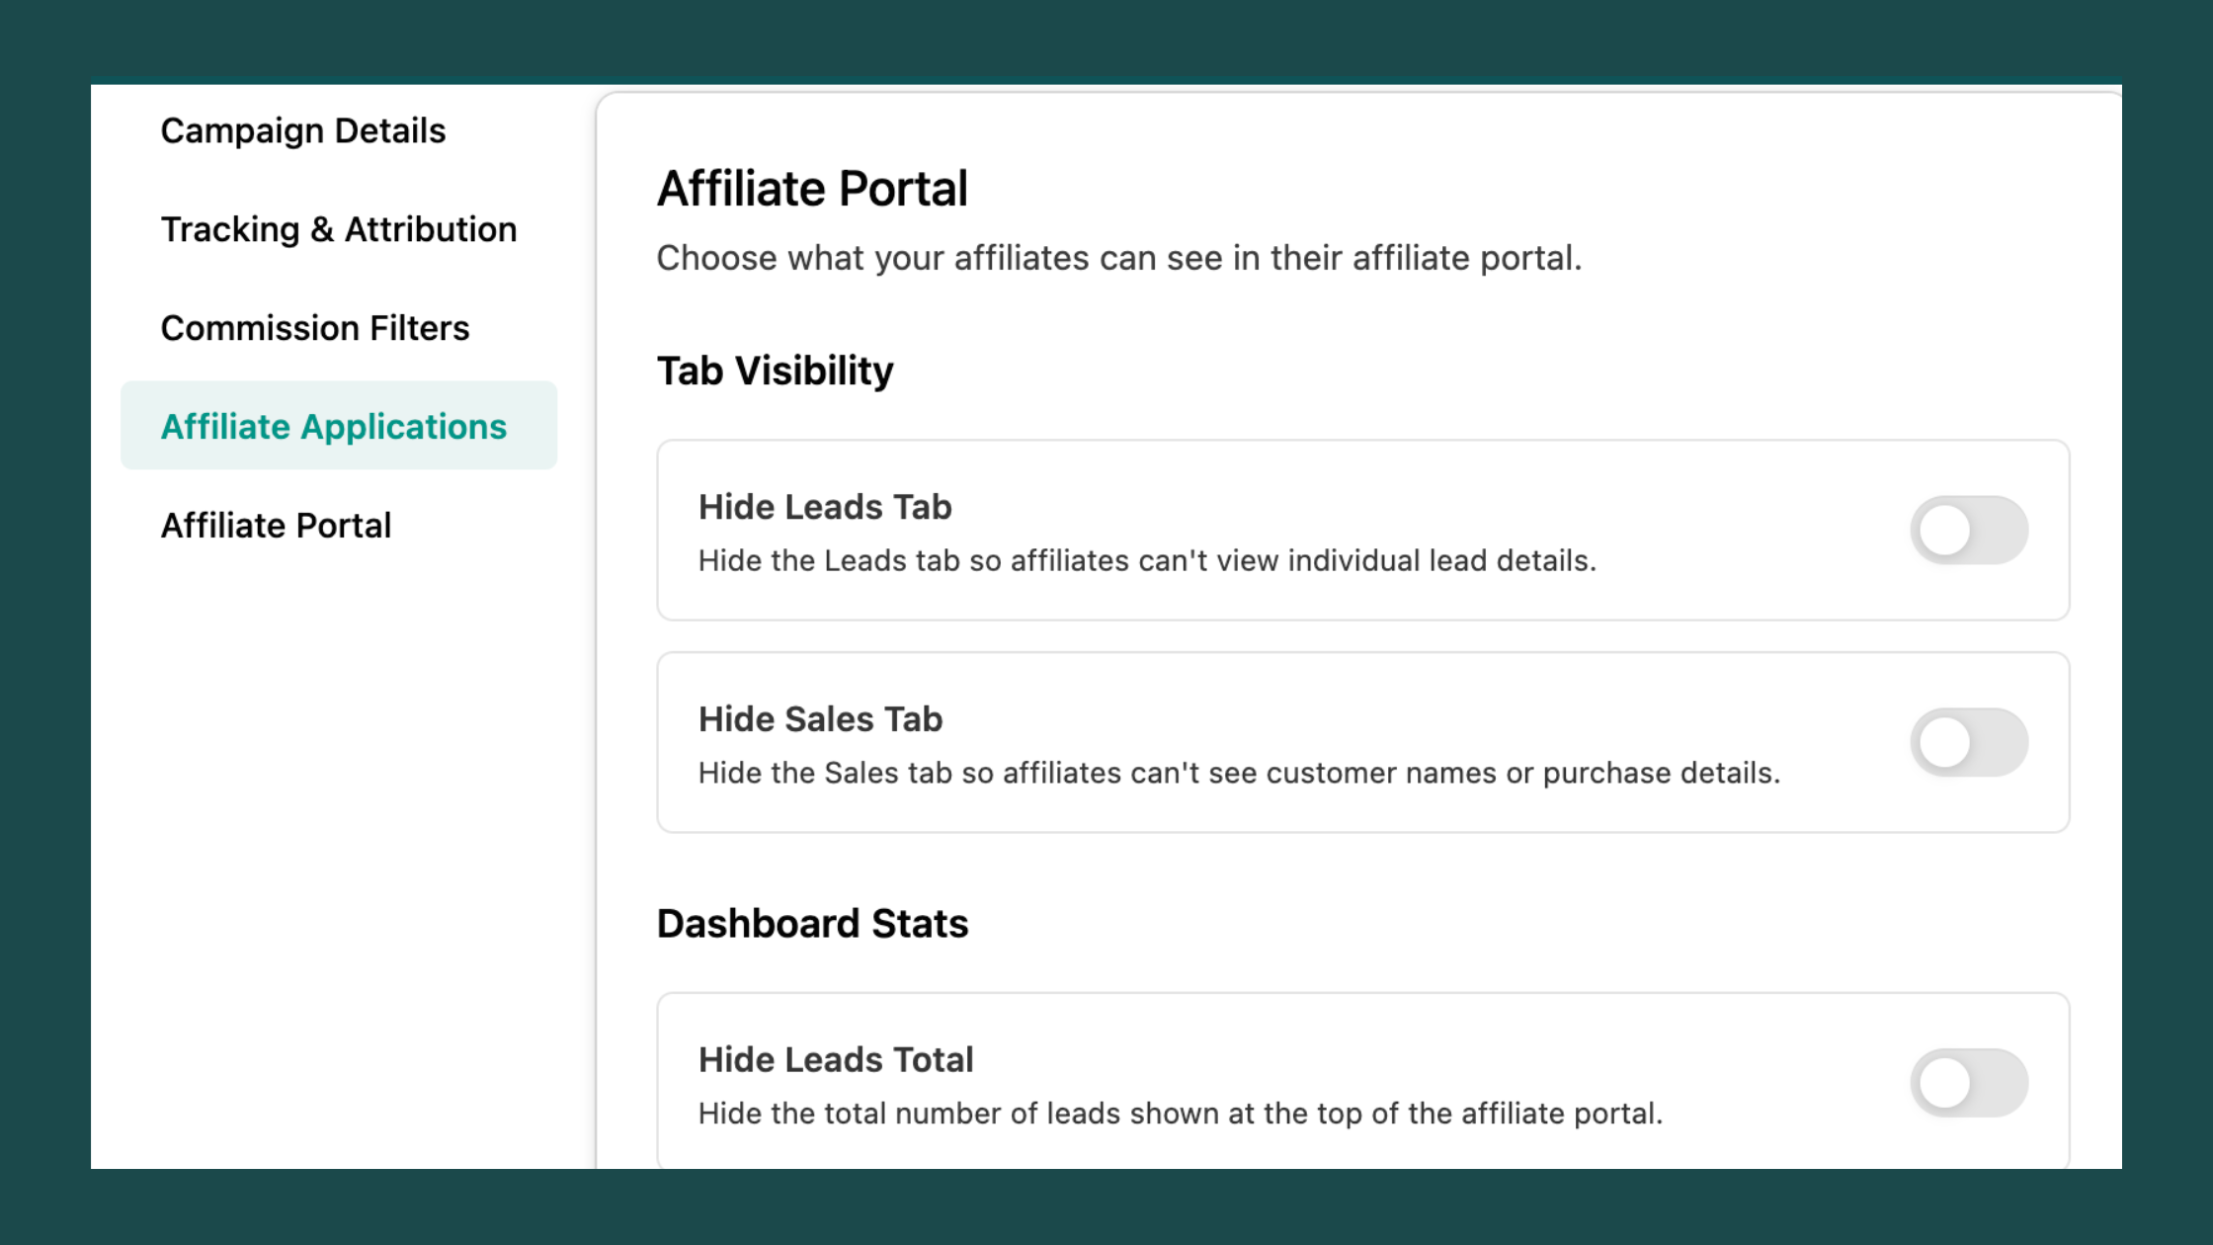Click the Sales tab description text
This screenshot has width=2213, height=1245.
(x=1240, y=772)
